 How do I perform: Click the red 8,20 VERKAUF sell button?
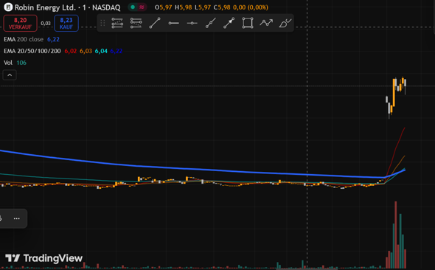[x=20, y=24]
